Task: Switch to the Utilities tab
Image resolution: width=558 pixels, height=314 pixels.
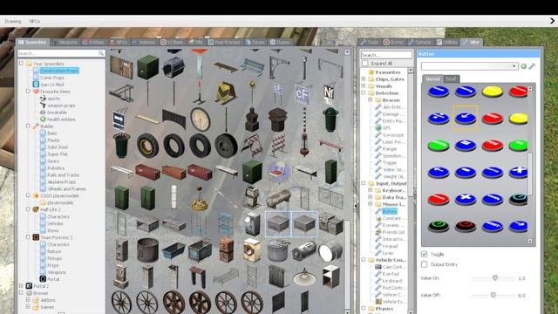Action: [447, 42]
